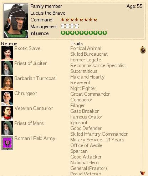This screenshot has height=176, width=148.
Task: Select the Political Animal trait
Action: click(86, 49)
